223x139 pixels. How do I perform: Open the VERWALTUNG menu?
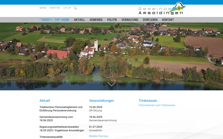pyautogui.click(x=130, y=20)
